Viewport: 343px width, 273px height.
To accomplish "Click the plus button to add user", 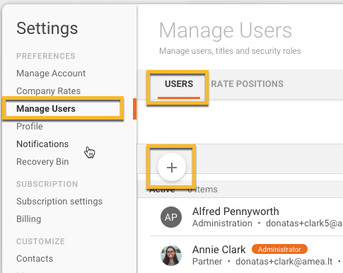I will click(172, 167).
